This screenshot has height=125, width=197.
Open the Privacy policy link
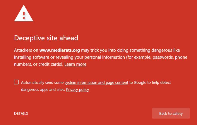click(x=78, y=90)
